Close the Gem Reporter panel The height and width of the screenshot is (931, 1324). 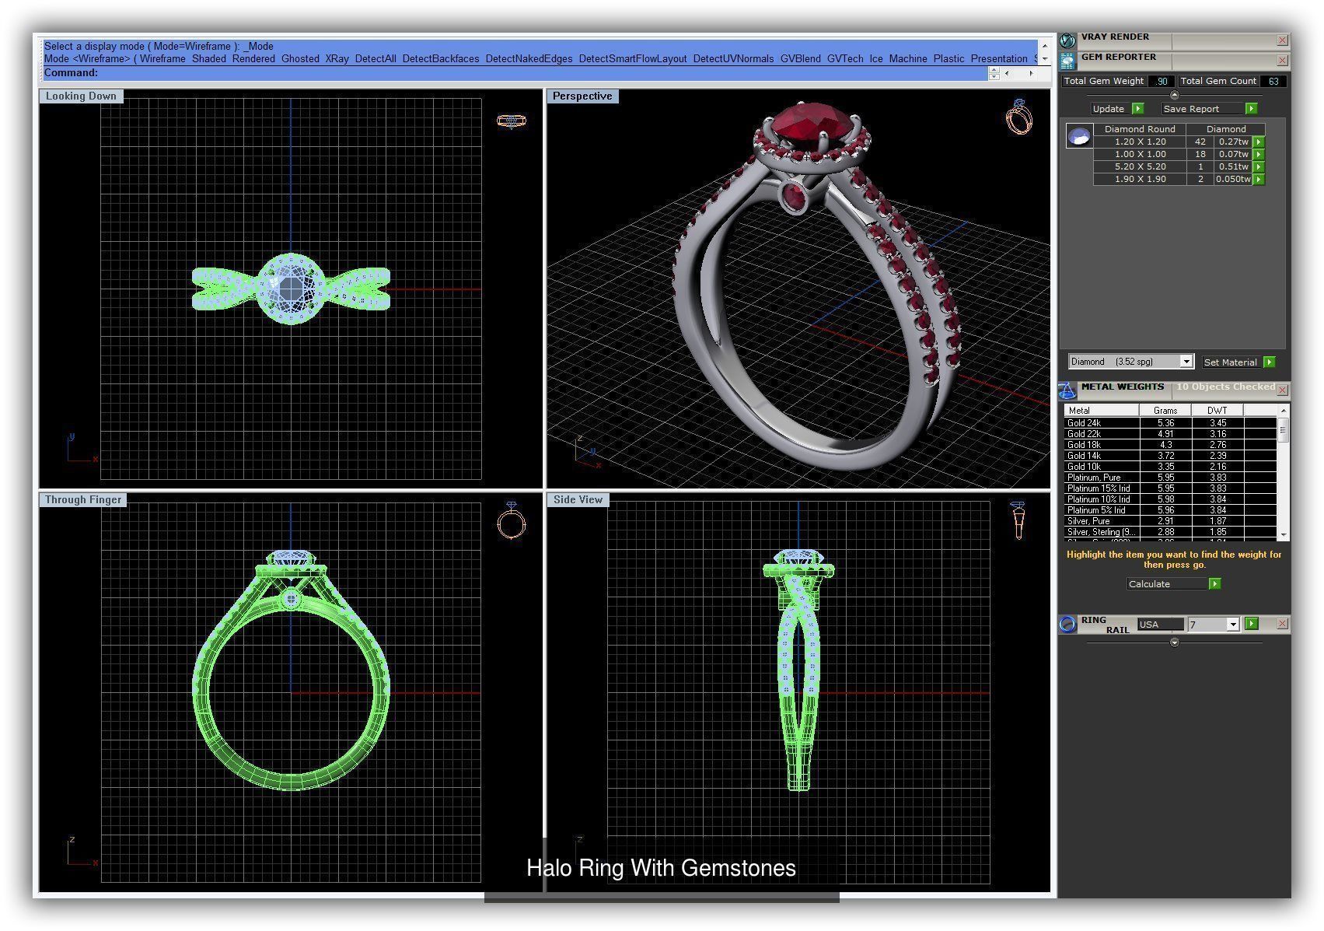coord(1282,60)
